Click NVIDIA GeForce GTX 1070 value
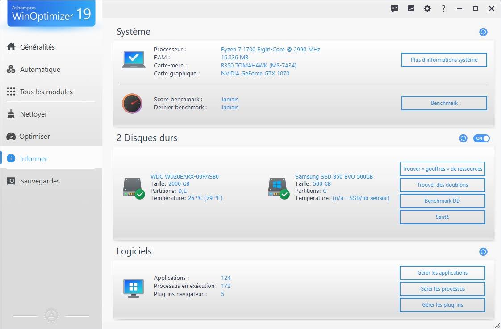The image size is (501, 329). tap(255, 74)
